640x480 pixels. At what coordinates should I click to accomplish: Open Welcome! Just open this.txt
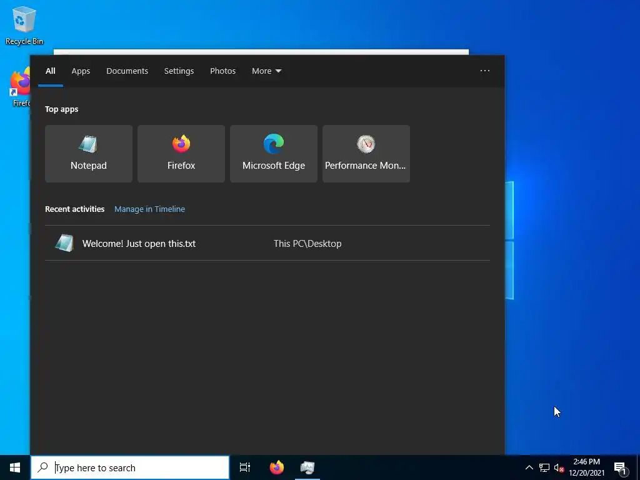(x=267, y=243)
